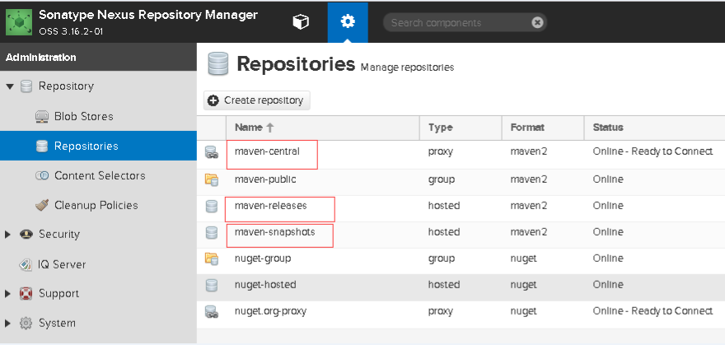725x345 pixels.
Task: Click the nuget.org-proxy repository icon
Action: coord(211,312)
